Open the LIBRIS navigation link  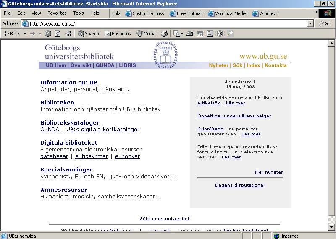127,65
